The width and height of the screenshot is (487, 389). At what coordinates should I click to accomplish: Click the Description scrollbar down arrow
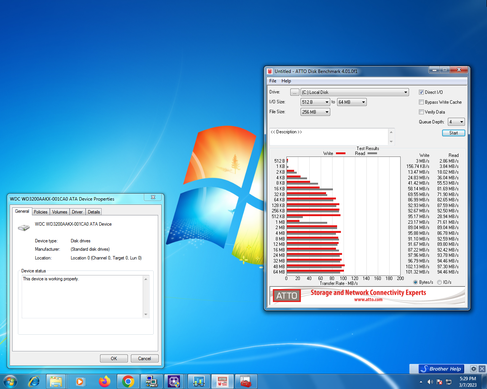click(391, 142)
